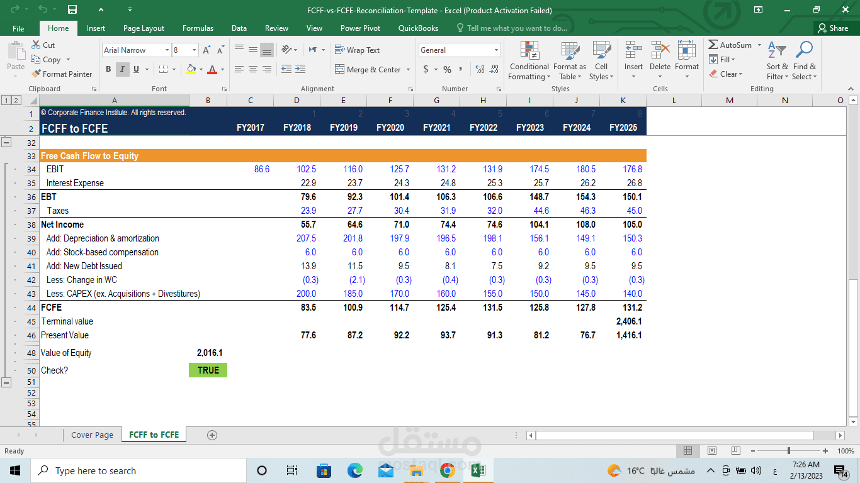Click the Increase Decimal icon
Viewport: 860px width, 483px height.
pos(480,69)
